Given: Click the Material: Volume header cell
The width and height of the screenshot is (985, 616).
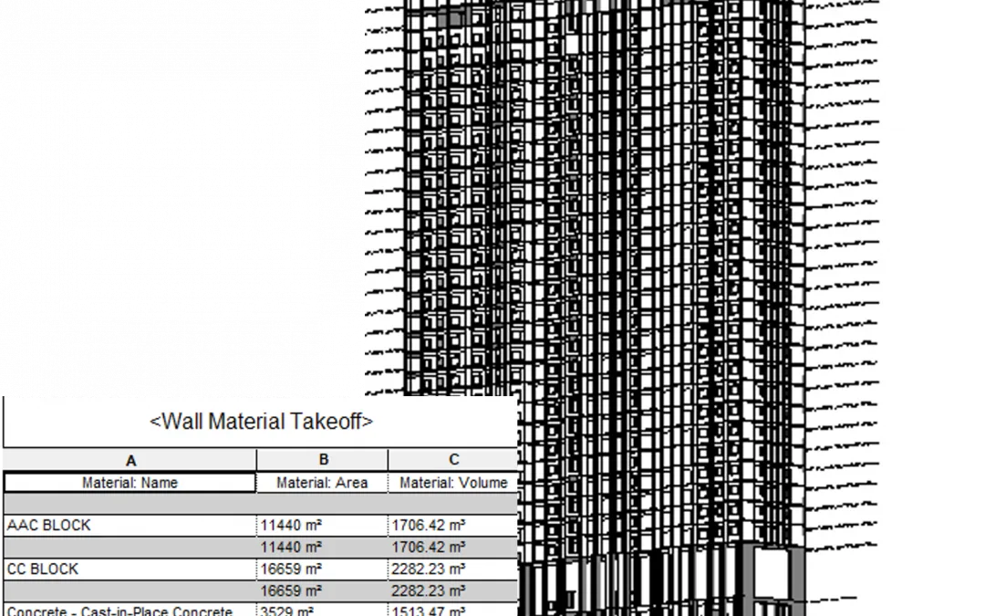Looking at the screenshot, I should tap(453, 483).
